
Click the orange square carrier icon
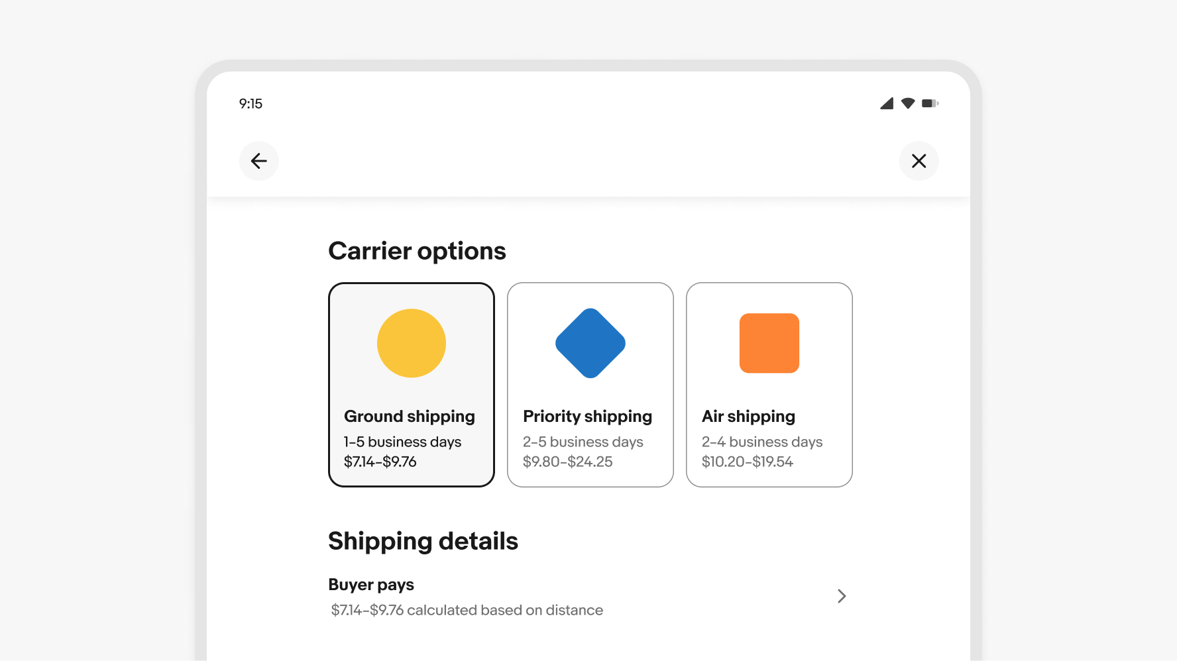pos(769,343)
